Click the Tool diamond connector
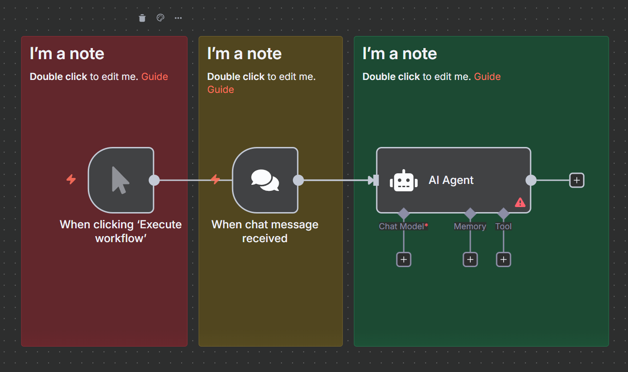 [x=503, y=213]
